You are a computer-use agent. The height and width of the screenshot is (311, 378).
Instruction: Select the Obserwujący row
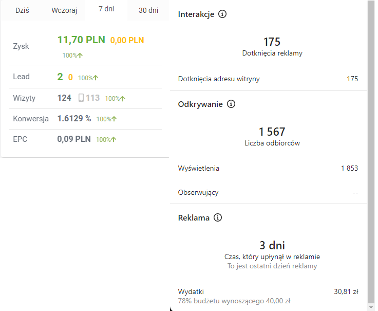pyautogui.click(x=268, y=192)
